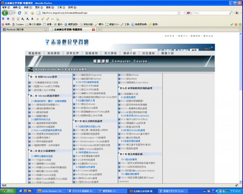Click the 簡 Simplified Chinese conversion icon
This screenshot has width=243, height=194.
coord(8,19)
